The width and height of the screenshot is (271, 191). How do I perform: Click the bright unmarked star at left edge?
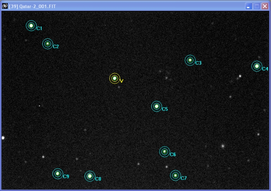click(3, 138)
